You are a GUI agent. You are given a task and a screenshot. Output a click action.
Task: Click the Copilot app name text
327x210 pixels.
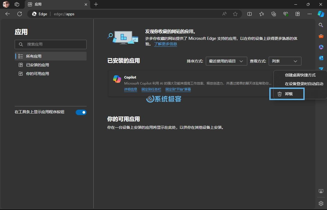[130, 77]
